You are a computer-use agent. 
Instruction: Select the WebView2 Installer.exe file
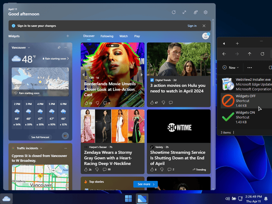tap(246, 84)
